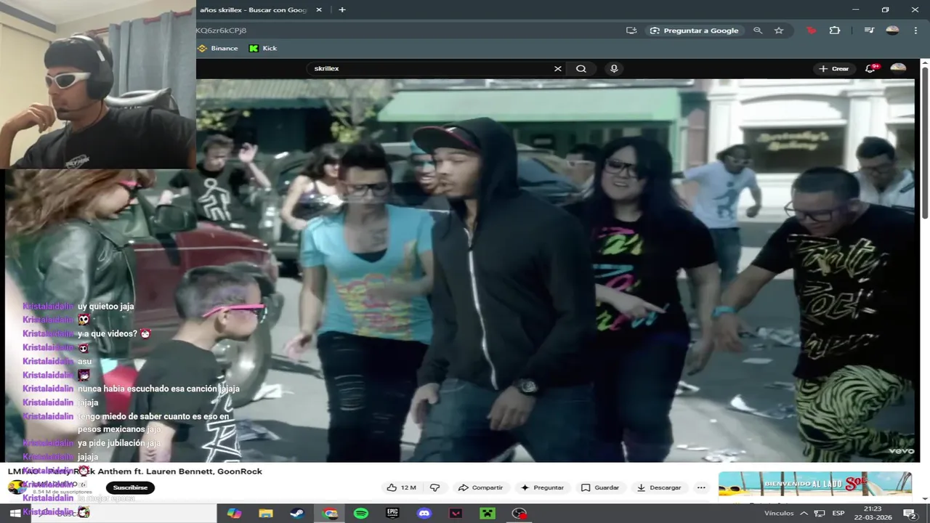This screenshot has height=523, width=930.
Task: Save the video with Guardar
Action: point(600,487)
